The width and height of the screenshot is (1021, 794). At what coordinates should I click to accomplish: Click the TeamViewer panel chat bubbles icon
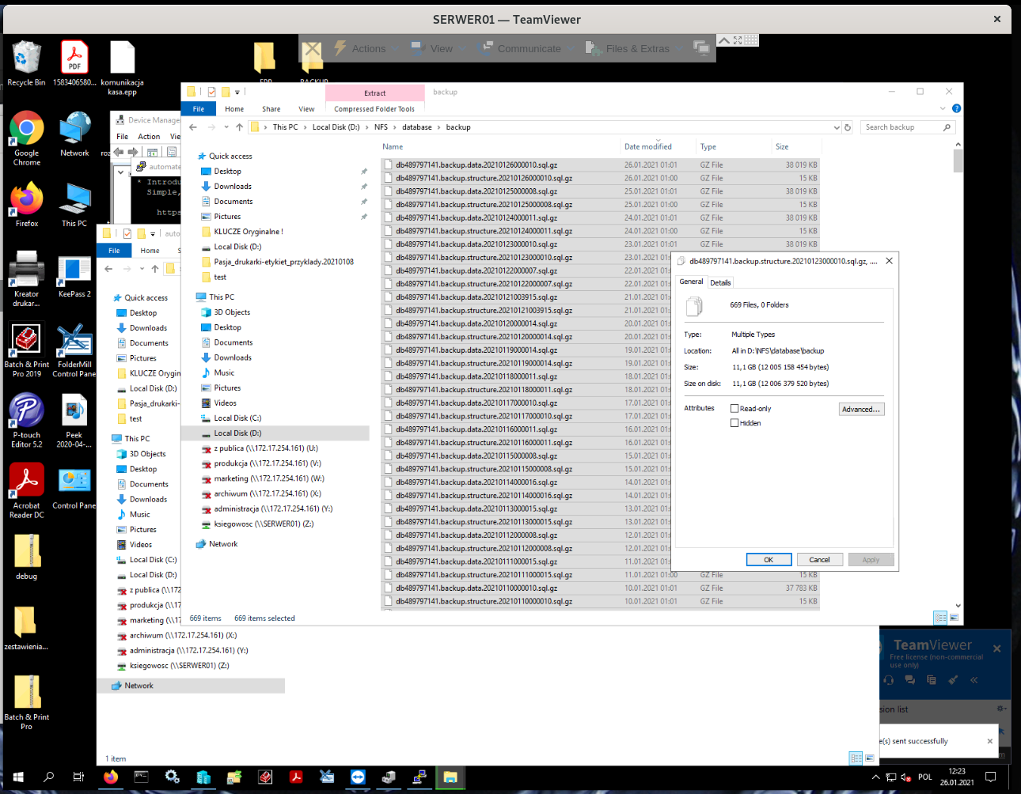pyautogui.click(x=910, y=680)
